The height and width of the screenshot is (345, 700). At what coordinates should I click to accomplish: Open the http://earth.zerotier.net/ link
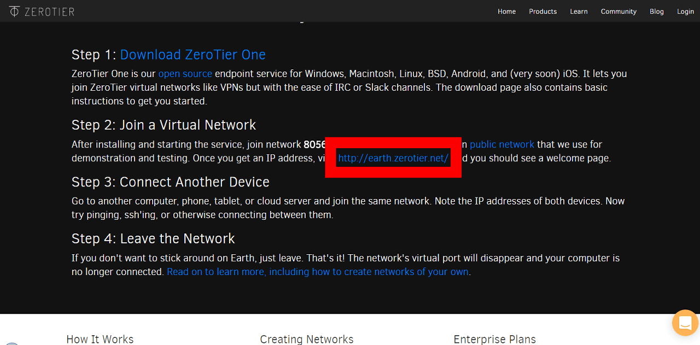point(393,158)
